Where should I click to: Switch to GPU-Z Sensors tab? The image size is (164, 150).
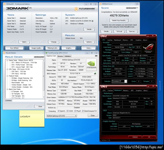point(60,56)
